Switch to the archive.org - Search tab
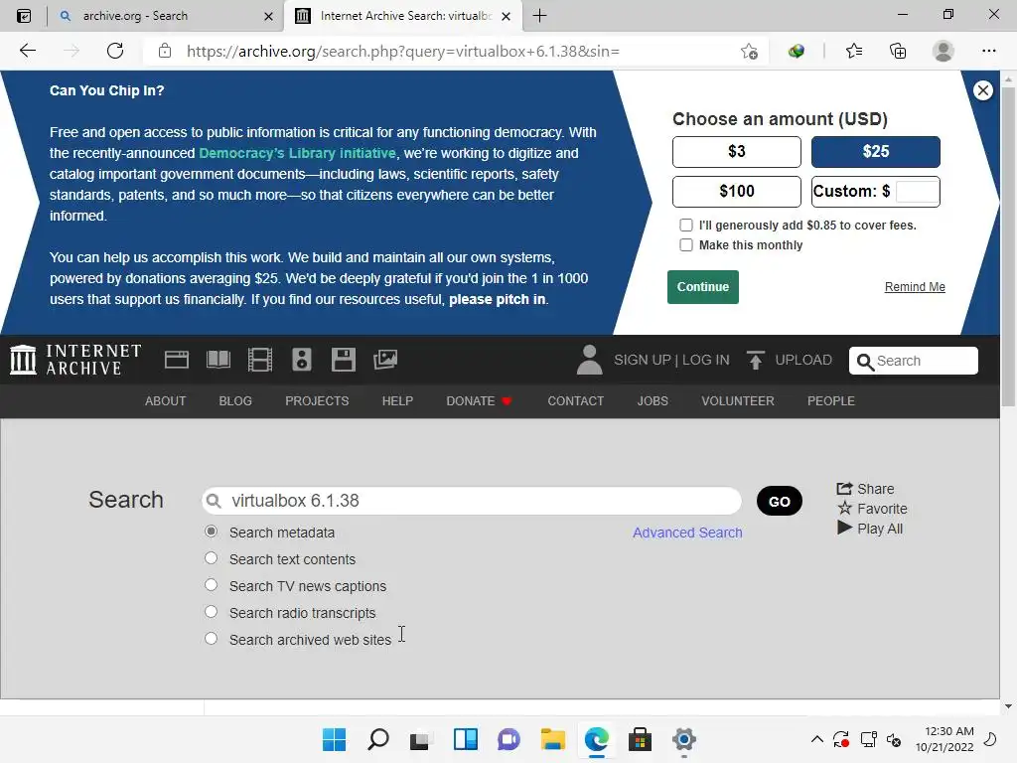The image size is (1017, 763). click(166, 16)
